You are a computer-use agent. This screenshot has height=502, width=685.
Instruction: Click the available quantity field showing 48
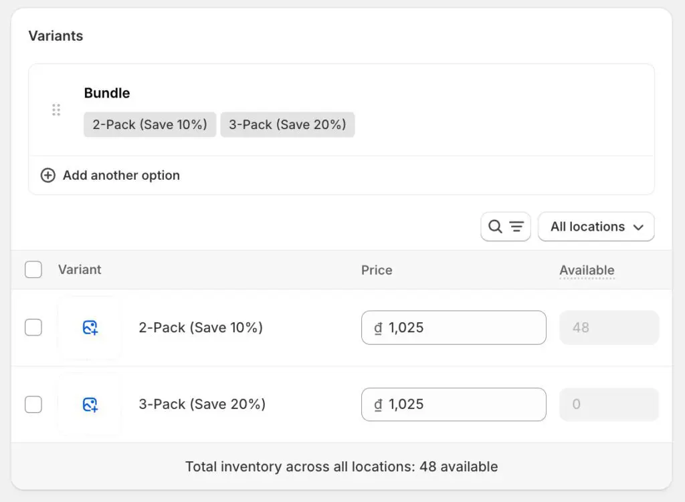tap(609, 328)
